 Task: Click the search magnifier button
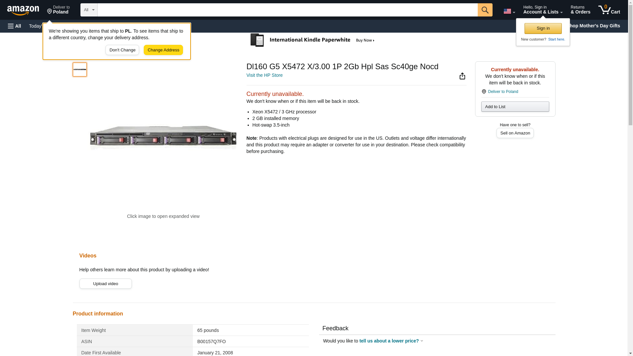[x=485, y=10]
